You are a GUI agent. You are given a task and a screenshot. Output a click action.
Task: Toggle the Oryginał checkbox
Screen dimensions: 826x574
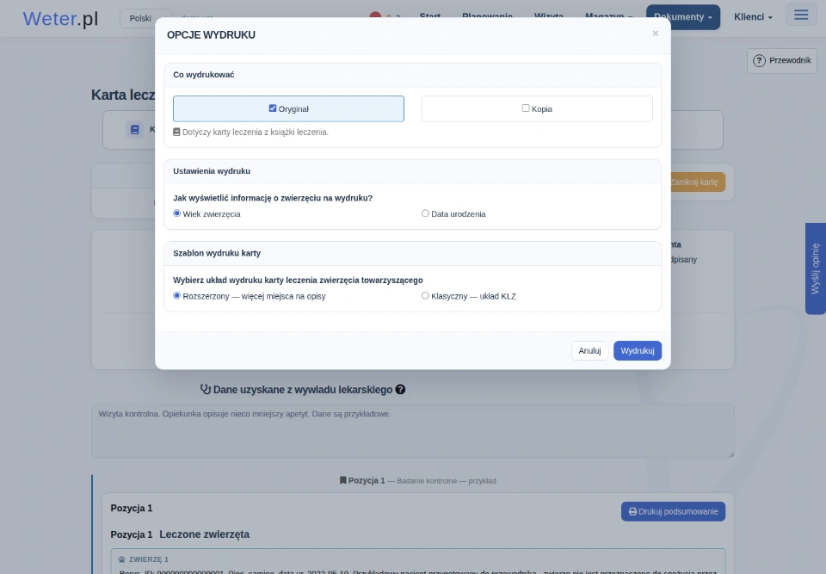[x=273, y=108]
